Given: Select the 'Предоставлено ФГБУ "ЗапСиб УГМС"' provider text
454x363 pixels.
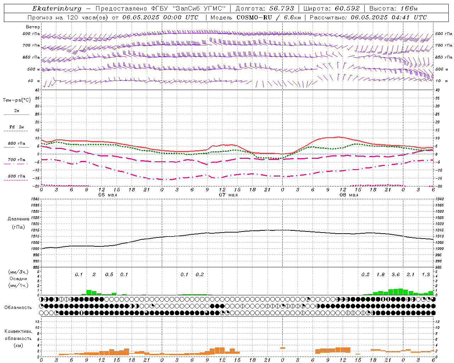Looking at the screenshot, I should (161, 9).
